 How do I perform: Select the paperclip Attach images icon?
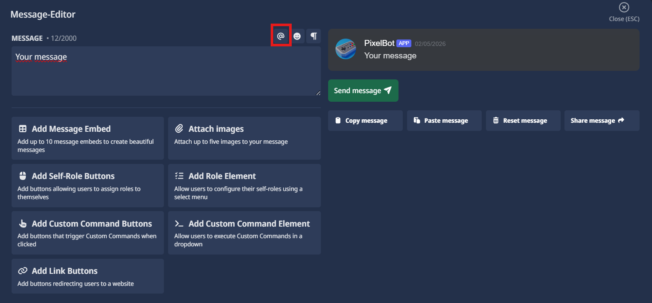tap(179, 128)
